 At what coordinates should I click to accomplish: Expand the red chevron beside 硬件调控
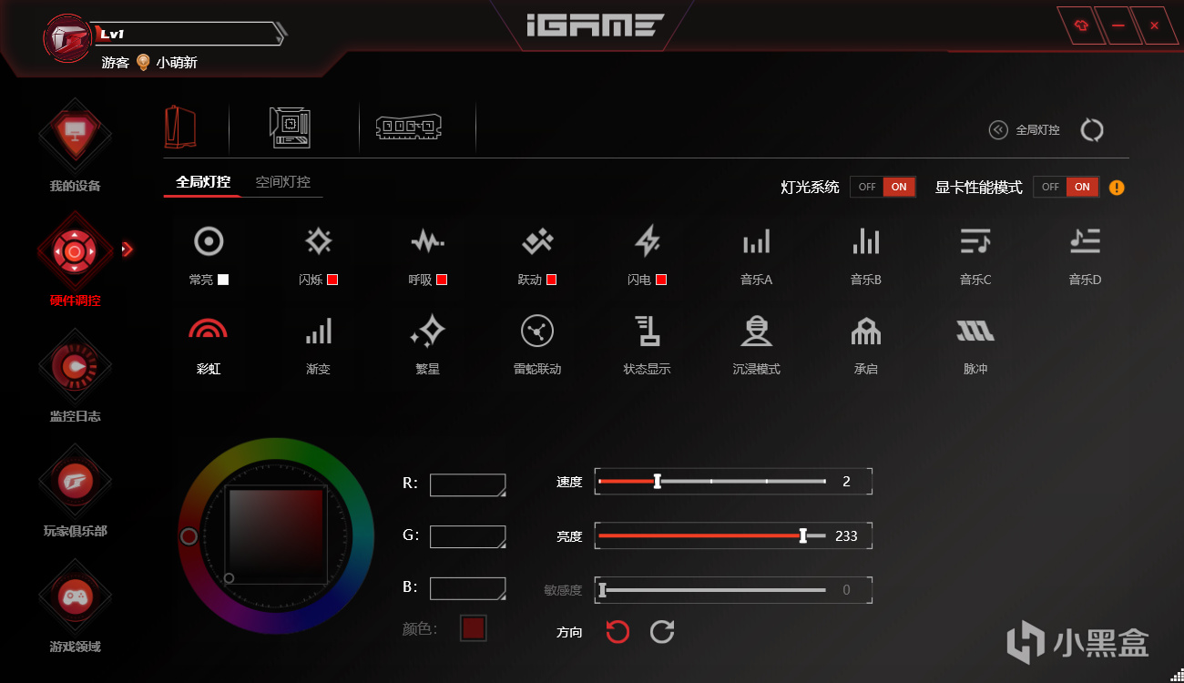128,250
